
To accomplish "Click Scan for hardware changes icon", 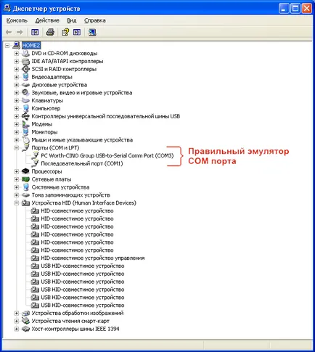I will (92, 32).
